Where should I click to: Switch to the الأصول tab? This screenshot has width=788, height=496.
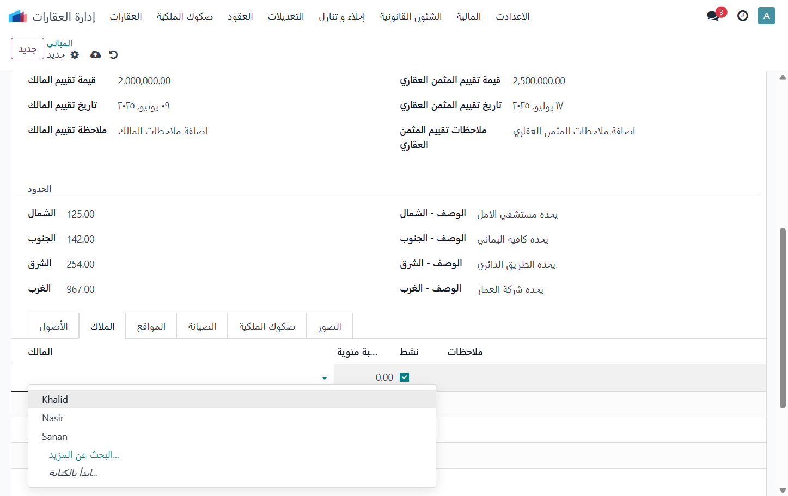click(53, 326)
